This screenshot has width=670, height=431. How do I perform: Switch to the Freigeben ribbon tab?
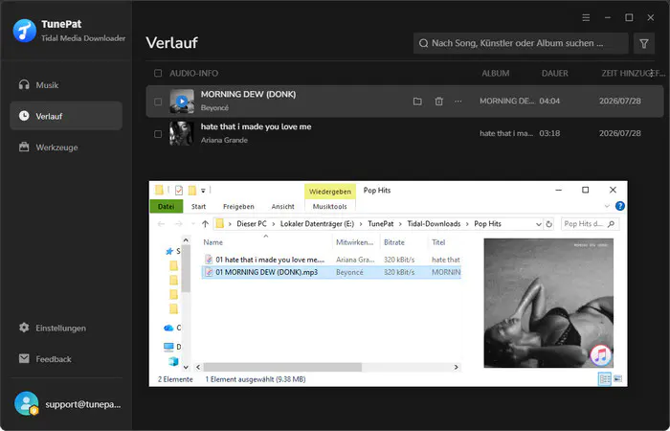point(238,207)
